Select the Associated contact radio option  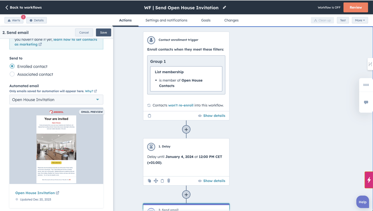pyautogui.click(x=12, y=74)
